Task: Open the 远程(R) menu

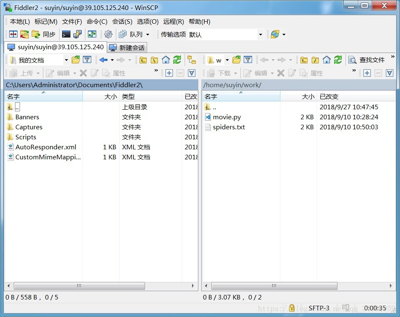Action: pyautogui.click(x=173, y=21)
